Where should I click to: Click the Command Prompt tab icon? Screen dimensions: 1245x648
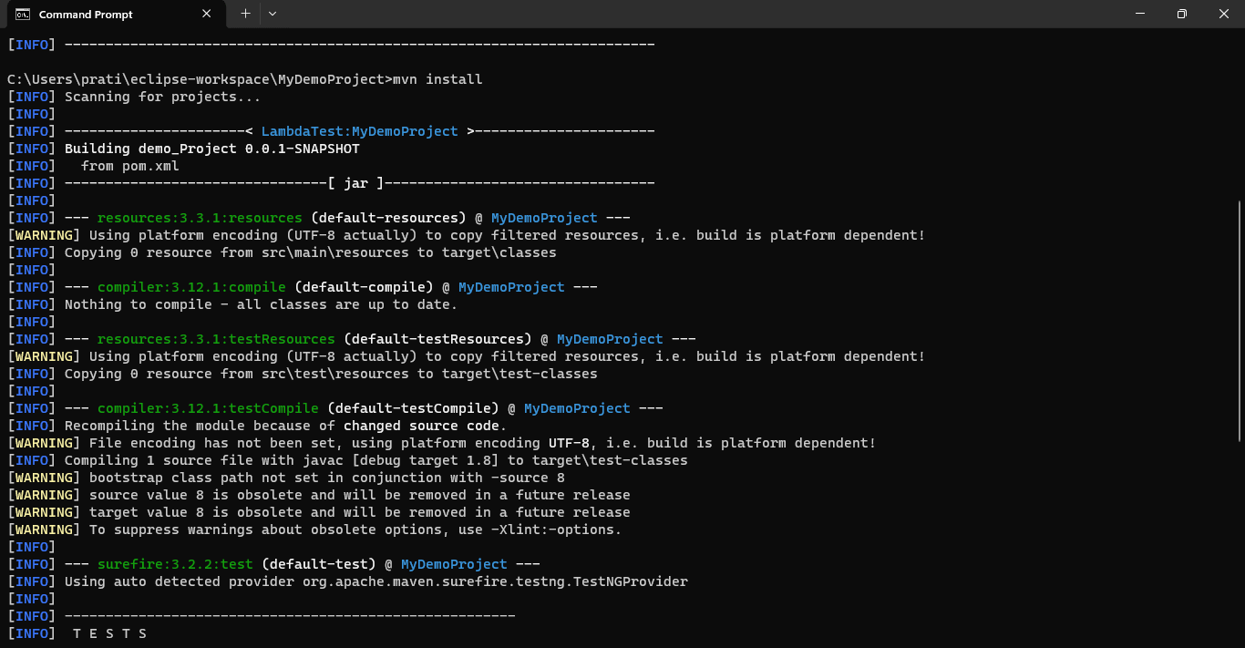coord(24,14)
